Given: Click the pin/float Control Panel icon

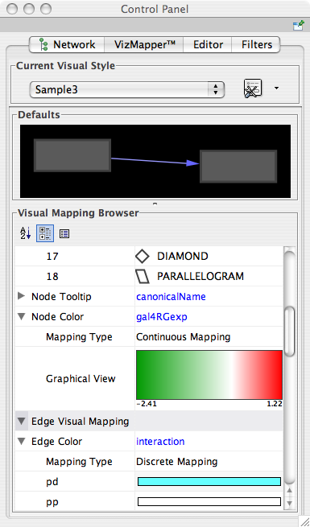Looking at the screenshot, I should pos(298,26).
